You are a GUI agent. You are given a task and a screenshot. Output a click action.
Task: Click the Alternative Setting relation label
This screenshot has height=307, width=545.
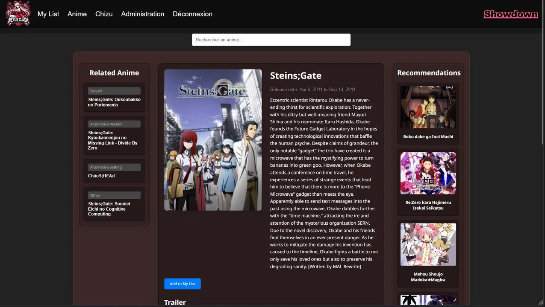[x=114, y=167]
